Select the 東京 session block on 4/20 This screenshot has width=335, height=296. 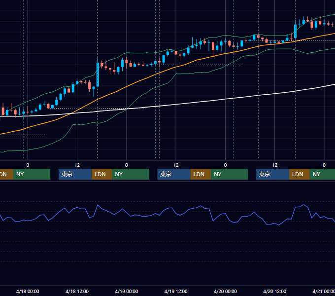coord(272,174)
